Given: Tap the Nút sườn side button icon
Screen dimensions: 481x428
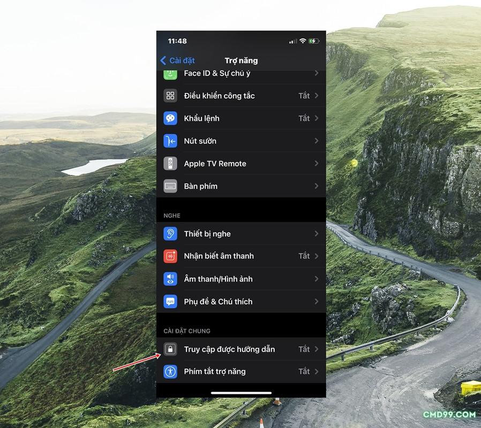Looking at the screenshot, I should coord(170,141).
